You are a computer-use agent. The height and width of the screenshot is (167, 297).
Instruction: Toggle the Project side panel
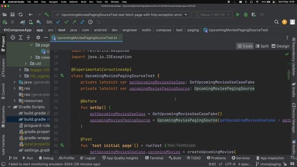point(3,44)
